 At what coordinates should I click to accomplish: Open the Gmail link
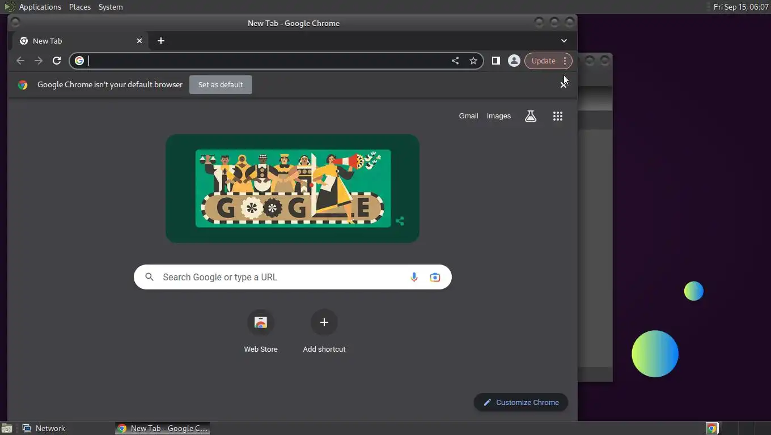pyautogui.click(x=469, y=116)
